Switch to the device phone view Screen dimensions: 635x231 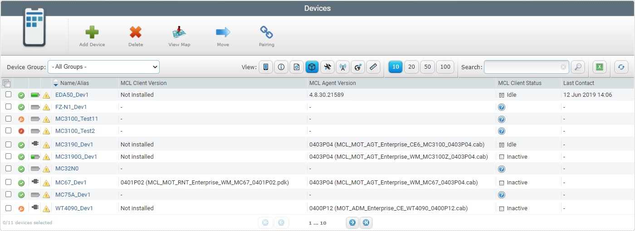click(266, 67)
